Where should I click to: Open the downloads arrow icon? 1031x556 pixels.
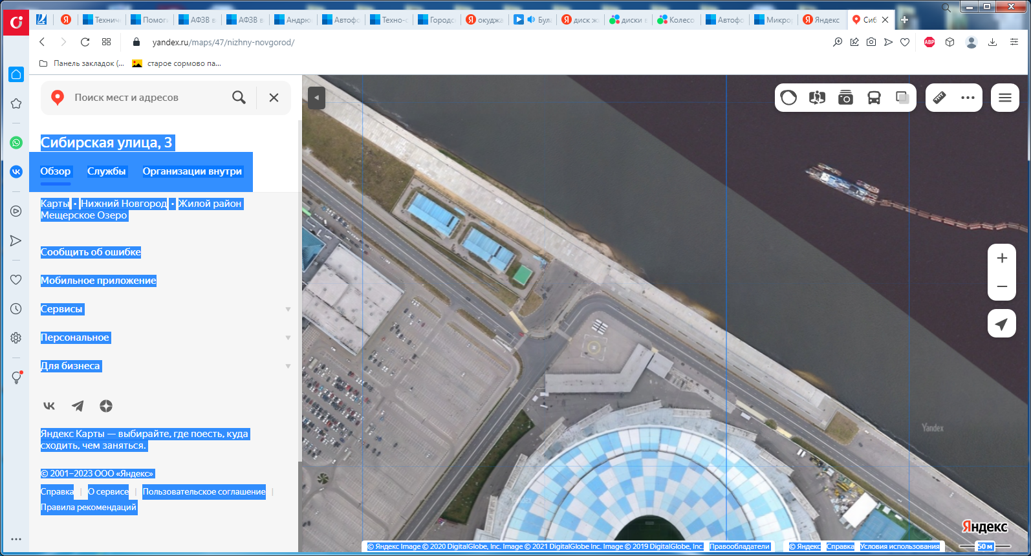click(x=992, y=42)
